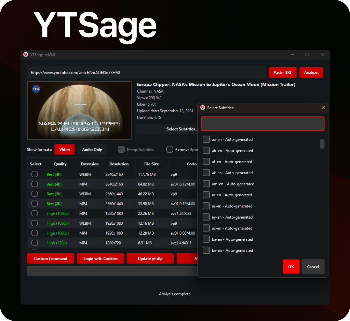This screenshot has height=321, width=350.
Task: Check the be-en Auto-generated subtitle
Action: click(206, 250)
